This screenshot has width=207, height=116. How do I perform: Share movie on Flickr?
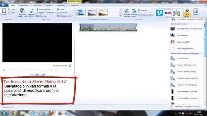click(x=168, y=13)
